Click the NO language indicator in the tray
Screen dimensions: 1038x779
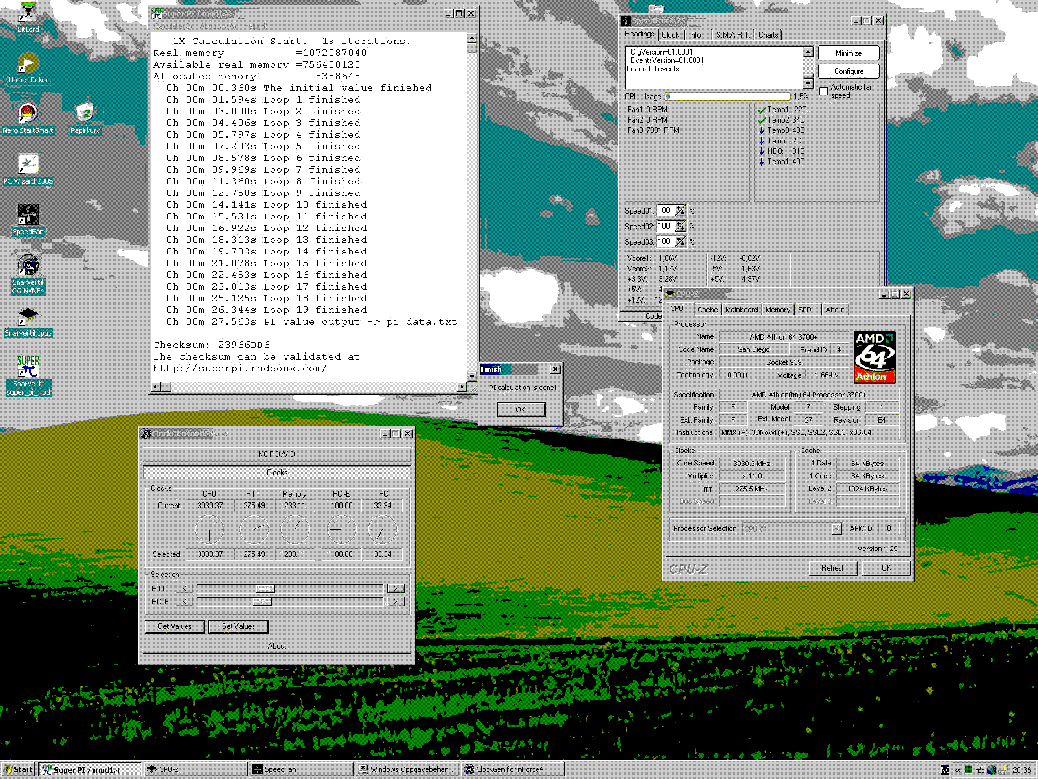(x=945, y=770)
